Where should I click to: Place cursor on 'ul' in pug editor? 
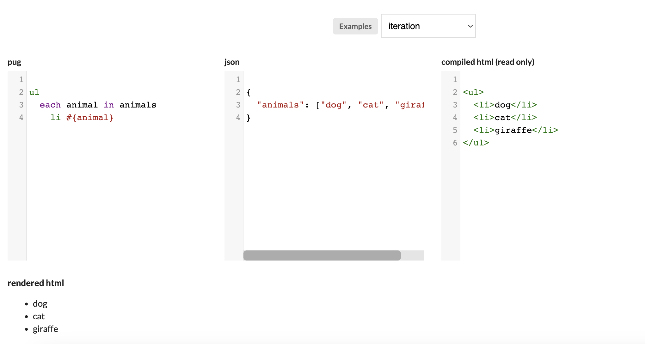tap(34, 92)
